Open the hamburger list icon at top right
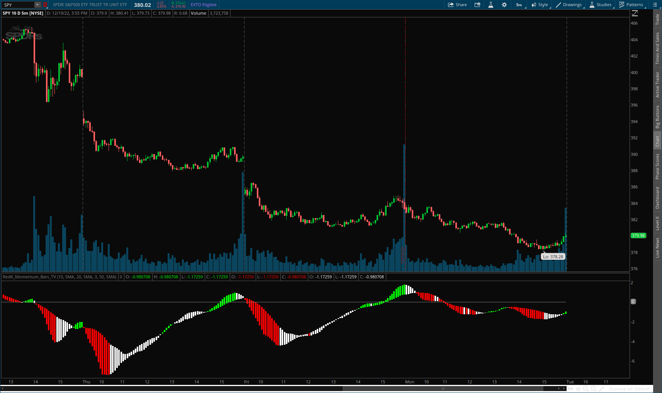The height and width of the screenshot is (393, 662). [x=655, y=5]
